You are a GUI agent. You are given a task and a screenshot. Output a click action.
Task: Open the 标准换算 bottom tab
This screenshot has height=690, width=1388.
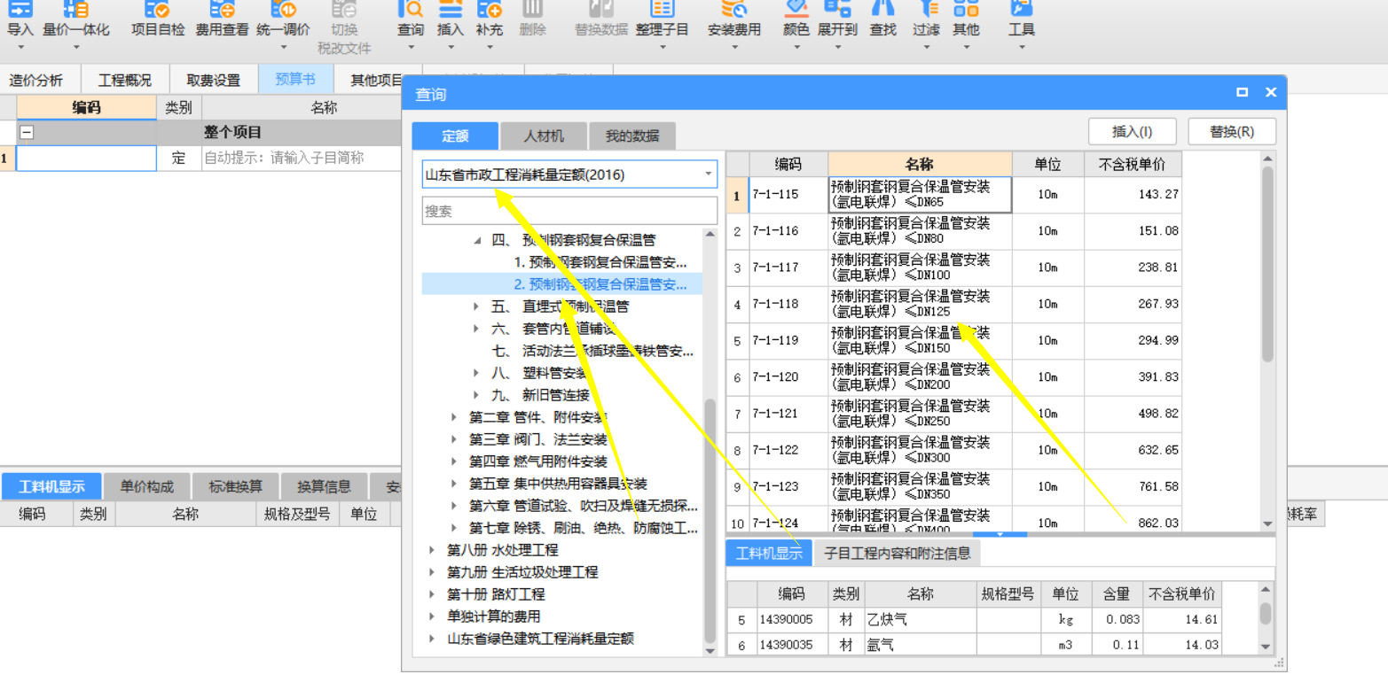pyautogui.click(x=235, y=486)
